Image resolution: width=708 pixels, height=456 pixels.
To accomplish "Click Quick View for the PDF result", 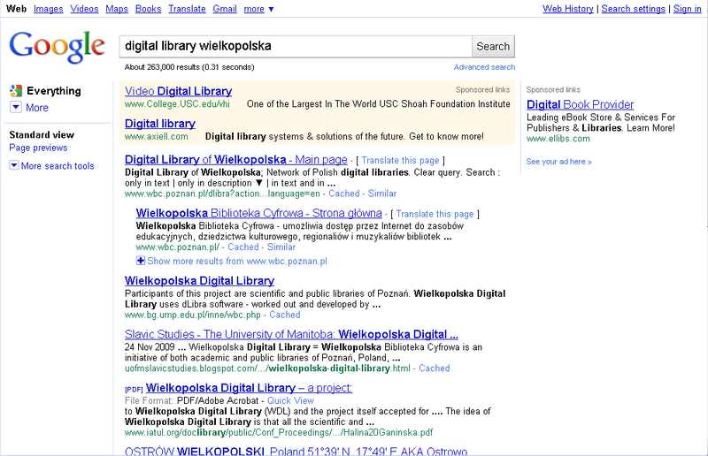I will (290, 400).
